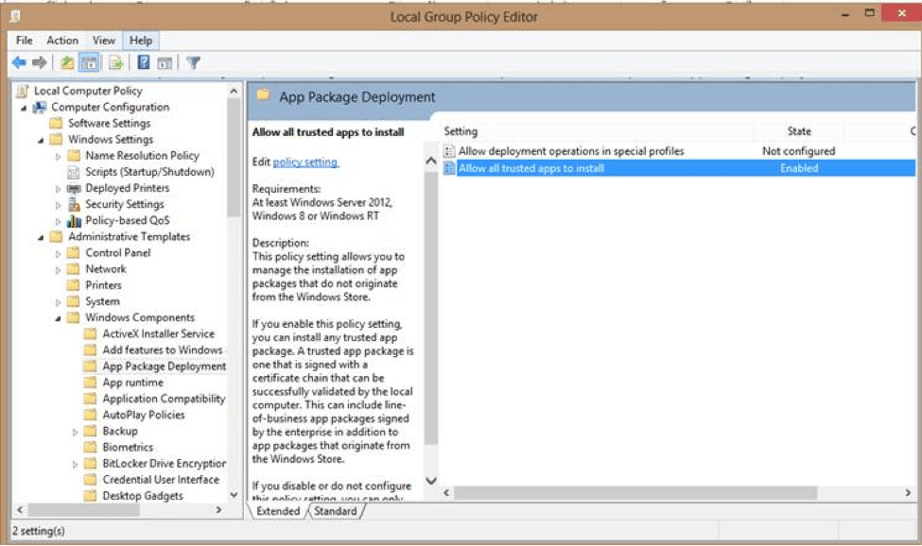Toggle the Show/Hide Console Tree icon
Screen dimensions: 922x546
[87, 63]
